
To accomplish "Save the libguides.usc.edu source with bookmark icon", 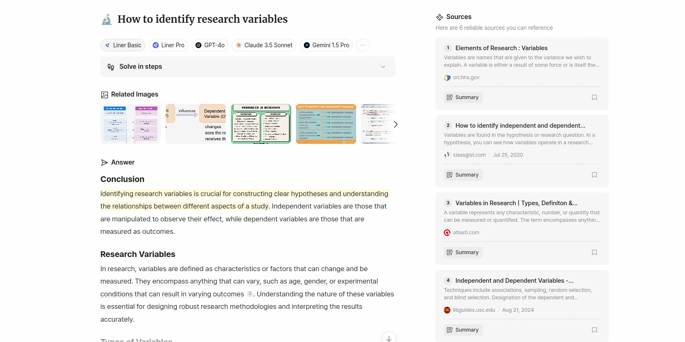I will point(594,330).
